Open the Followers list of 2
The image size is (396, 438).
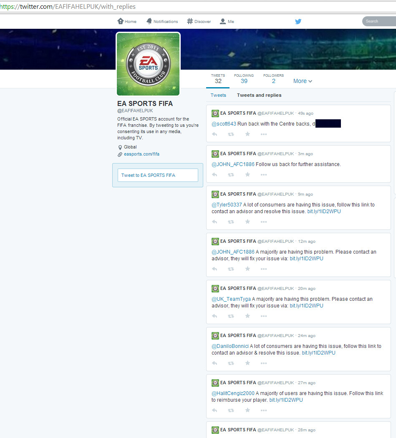(273, 79)
